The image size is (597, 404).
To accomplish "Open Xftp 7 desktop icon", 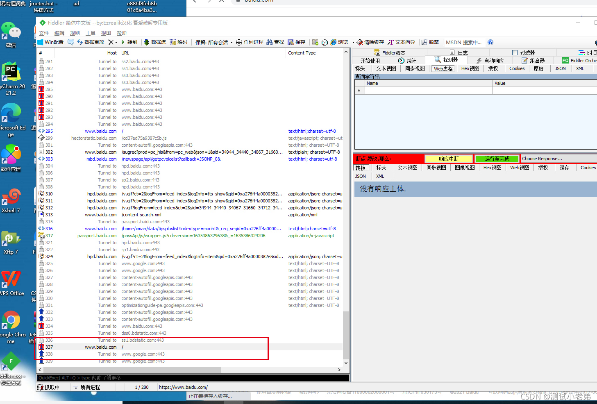I will coord(11,243).
